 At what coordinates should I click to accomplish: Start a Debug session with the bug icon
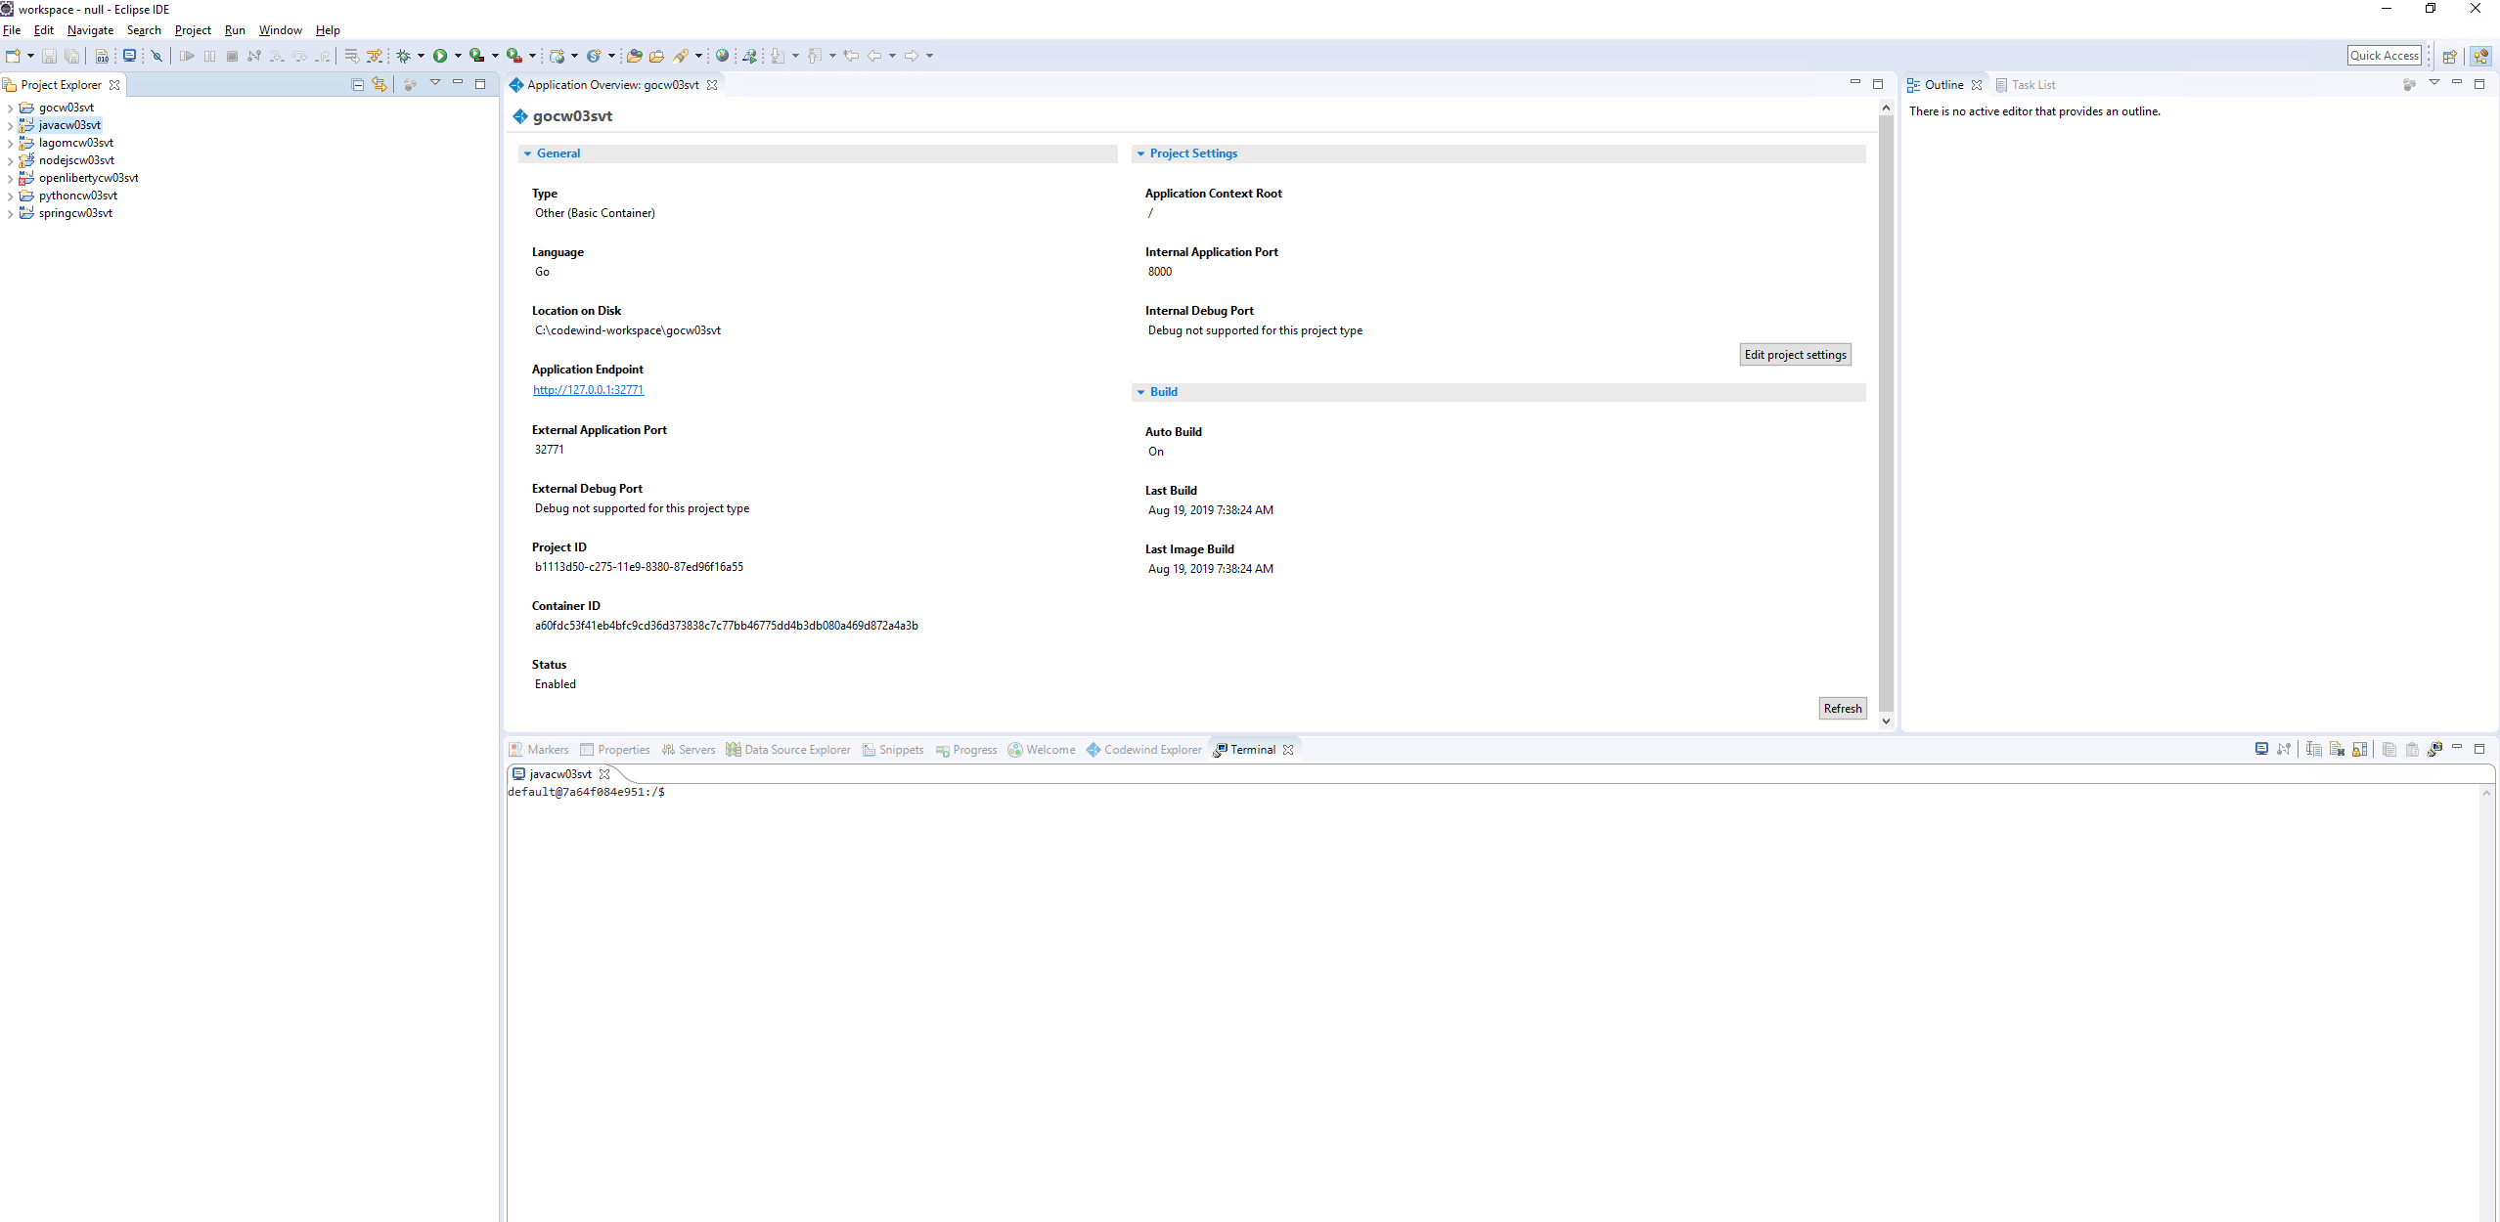point(404,56)
